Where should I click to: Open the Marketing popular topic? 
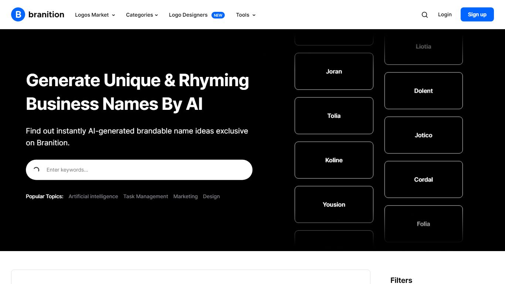coord(186,196)
